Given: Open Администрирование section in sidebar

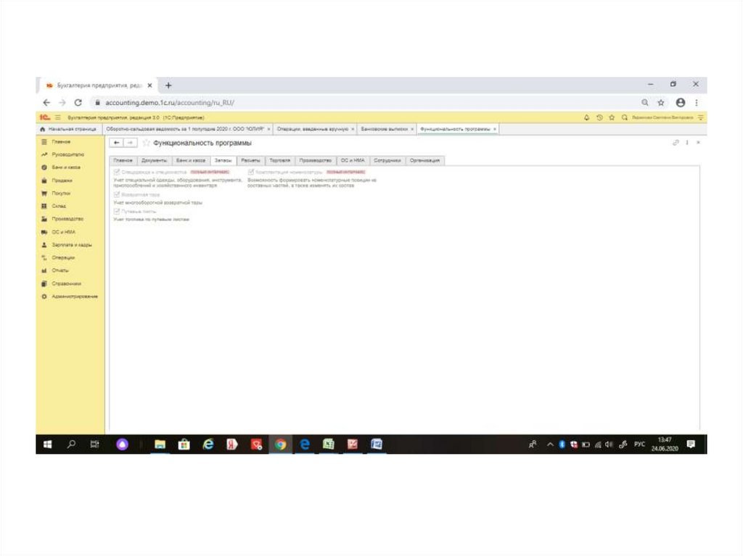Looking at the screenshot, I should coord(74,296).
